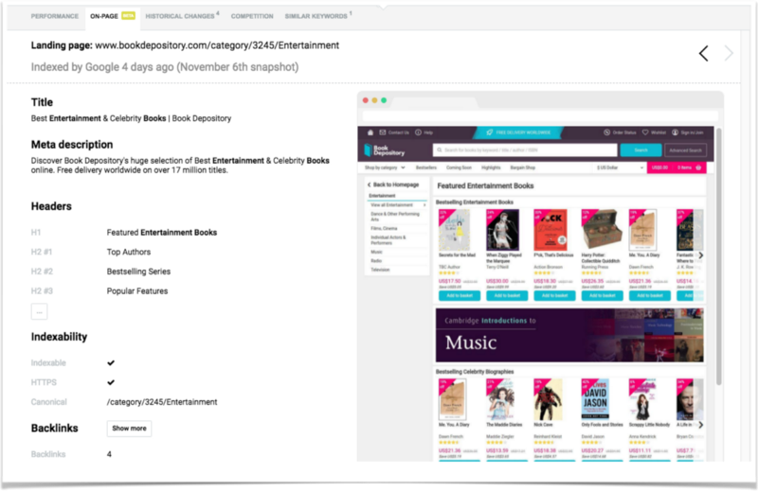Screen dimensions: 758x491
Task: Click the Order Status clock icon
Action: pyautogui.click(x=606, y=132)
